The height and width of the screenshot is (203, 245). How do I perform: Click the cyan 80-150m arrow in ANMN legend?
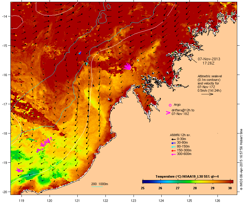tap(173, 147)
